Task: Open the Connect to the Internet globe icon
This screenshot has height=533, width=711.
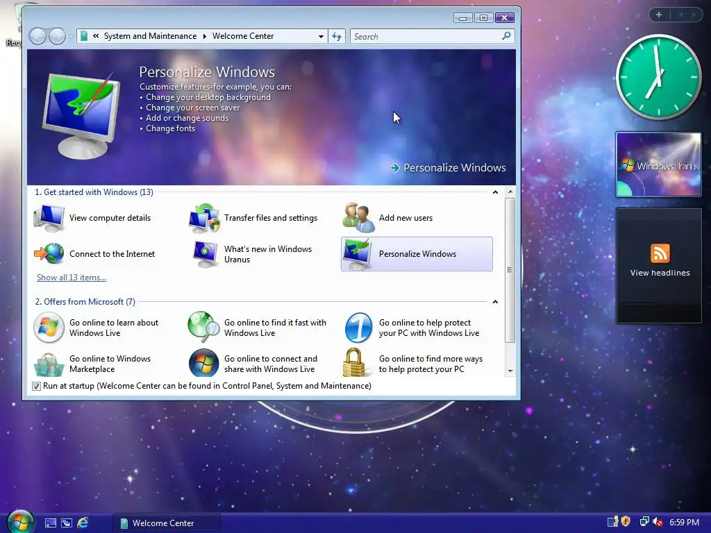Action: point(49,253)
